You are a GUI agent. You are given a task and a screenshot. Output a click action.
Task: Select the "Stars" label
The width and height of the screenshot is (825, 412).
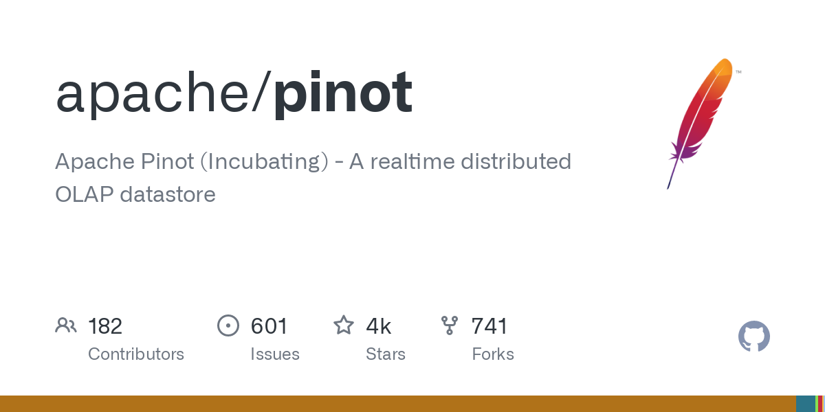pyautogui.click(x=386, y=354)
